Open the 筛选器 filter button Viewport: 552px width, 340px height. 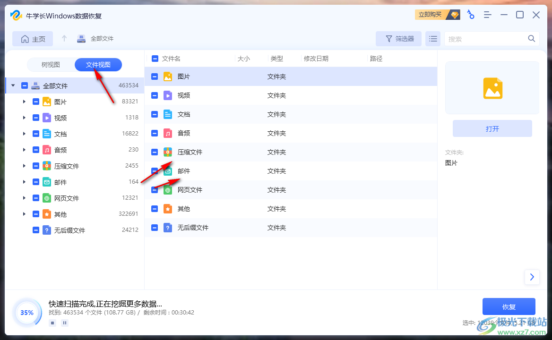click(398, 39)
